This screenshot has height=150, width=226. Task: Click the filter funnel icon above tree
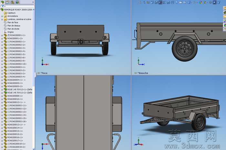(x=3, y=6)
